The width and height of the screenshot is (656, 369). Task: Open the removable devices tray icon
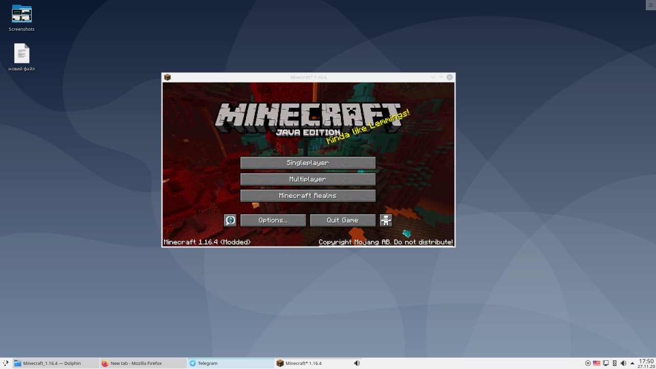614,363
